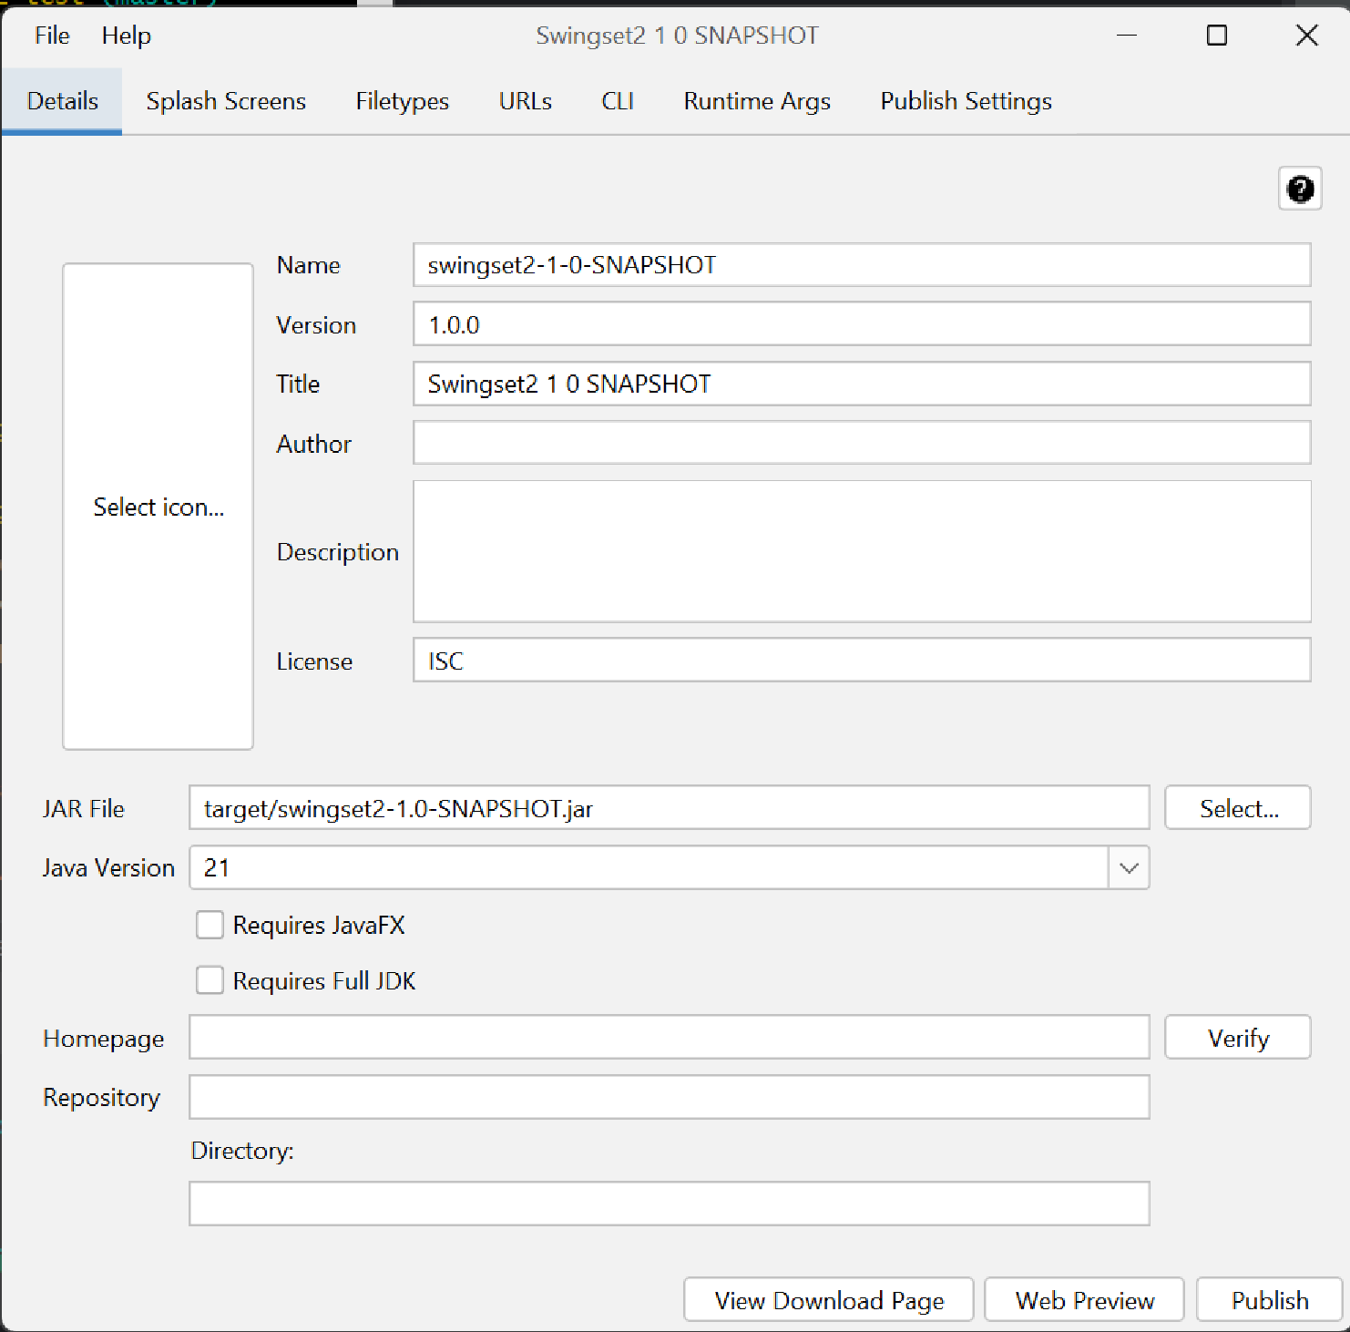Check the Requires Full JDK option
Viewport: 1350px width, 1332px height.
(209, 980)
